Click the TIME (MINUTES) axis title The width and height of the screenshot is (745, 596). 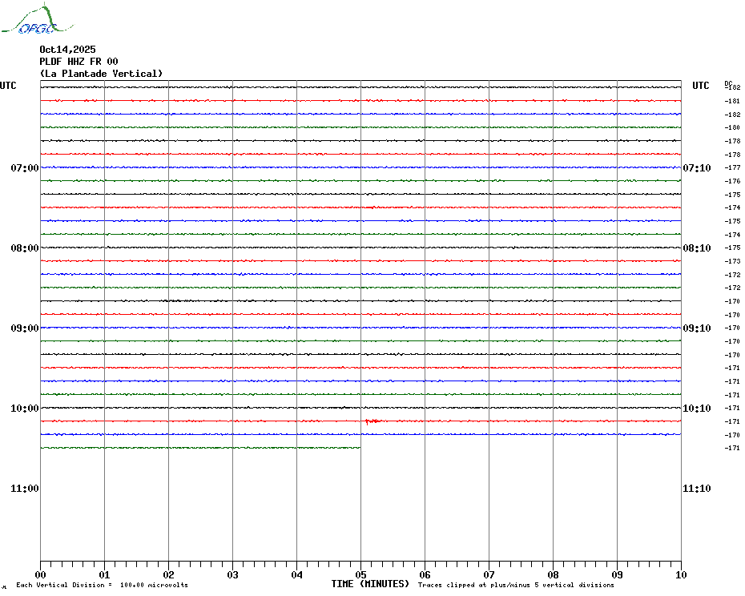(x=370, y=584)
